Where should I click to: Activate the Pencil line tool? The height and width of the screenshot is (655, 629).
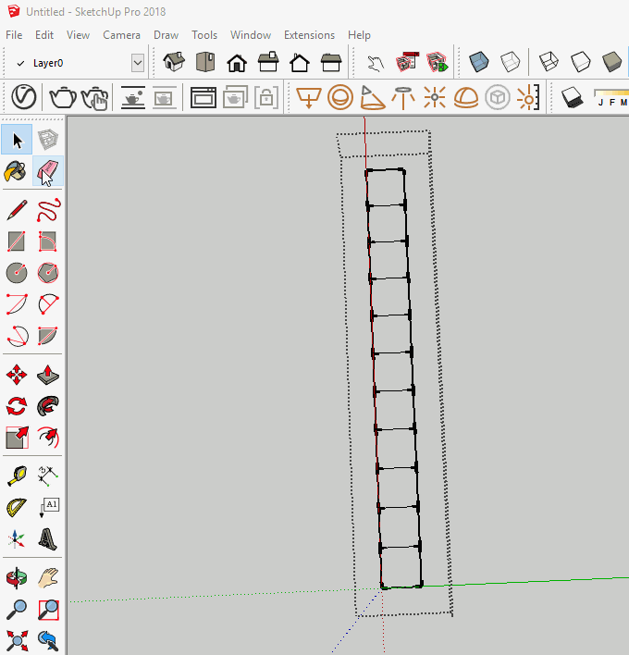pos(17,210)
